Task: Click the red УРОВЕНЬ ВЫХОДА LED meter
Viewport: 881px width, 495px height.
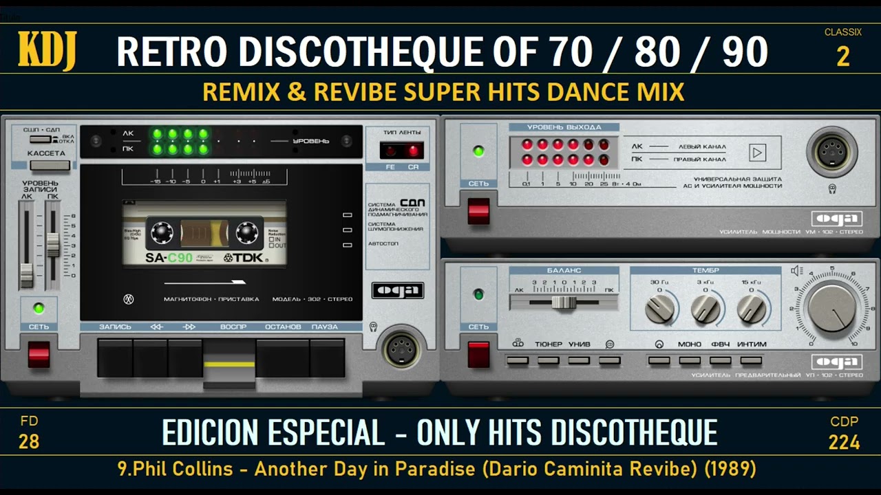Action: click(564, 152)
